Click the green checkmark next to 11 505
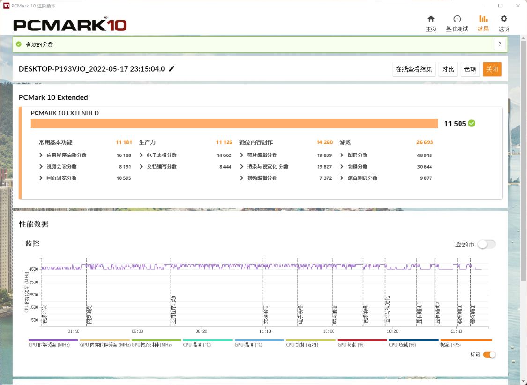 pos(471,124)
